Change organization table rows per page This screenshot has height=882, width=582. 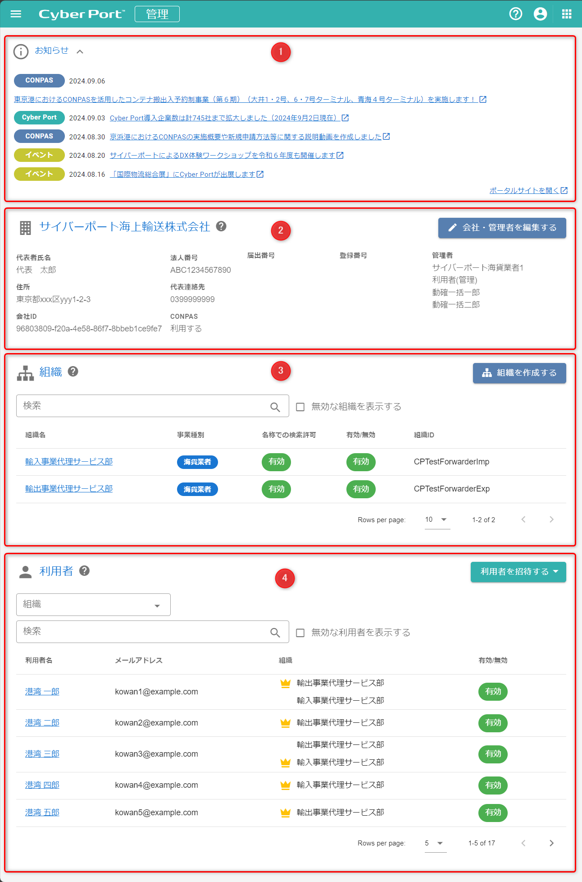pyautogui.click(x=436, y=520)
